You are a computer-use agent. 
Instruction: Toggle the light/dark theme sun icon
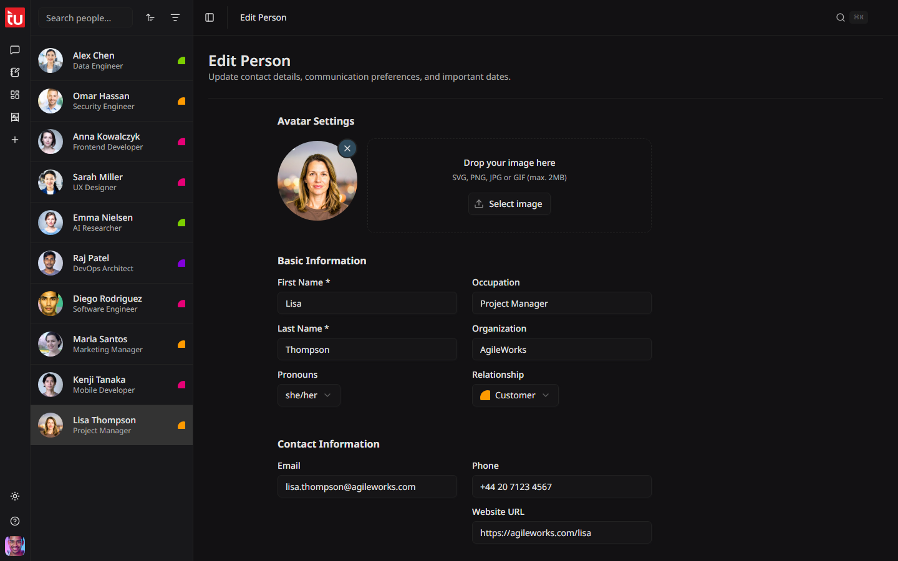15,496
